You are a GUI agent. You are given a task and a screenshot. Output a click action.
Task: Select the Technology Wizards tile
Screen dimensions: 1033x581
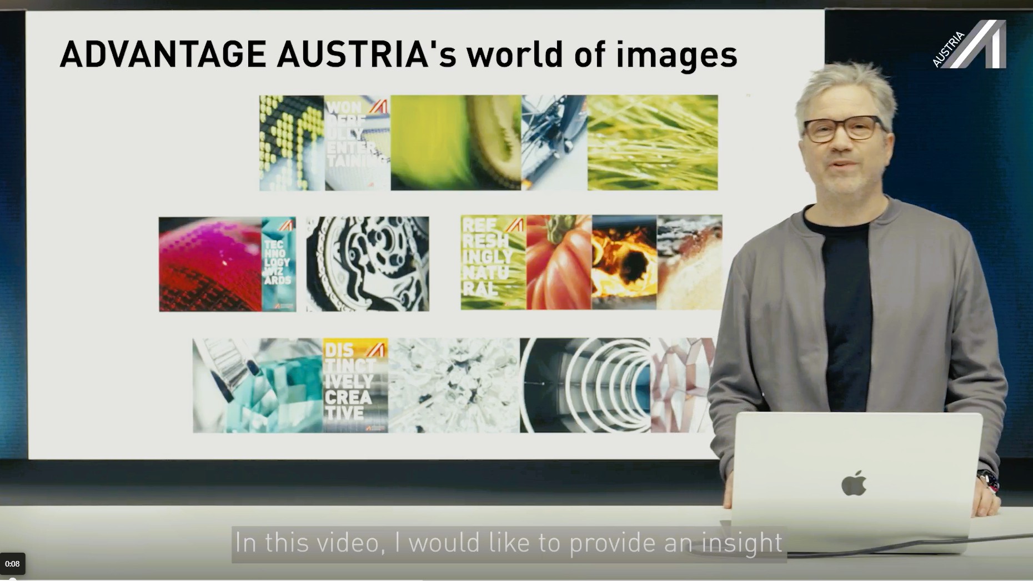click(278, 264)
